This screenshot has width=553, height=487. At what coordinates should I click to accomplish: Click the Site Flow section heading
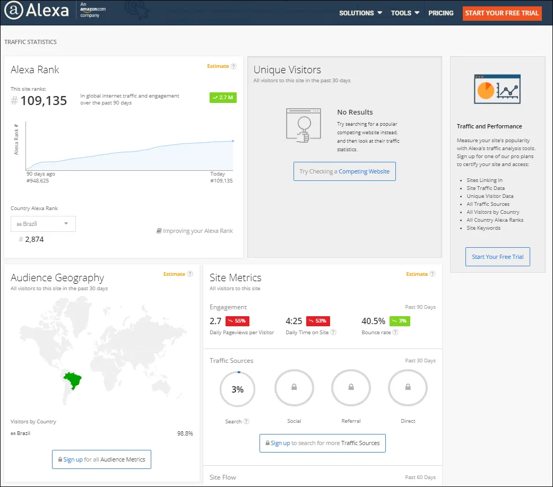point(222,477)
